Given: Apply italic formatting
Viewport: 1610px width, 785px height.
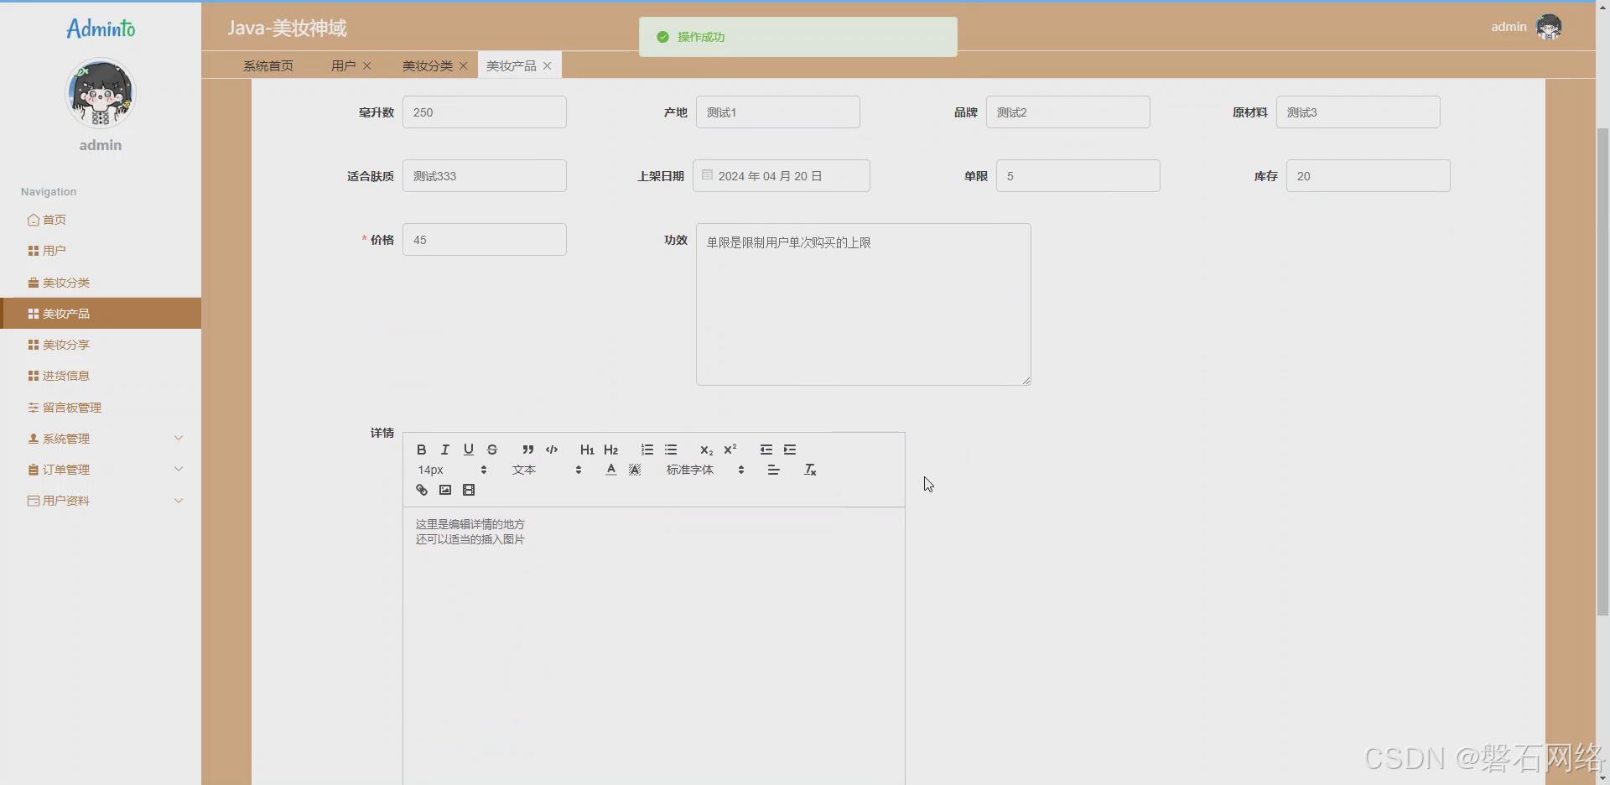Looking at the screenshot, I should 444,450.
